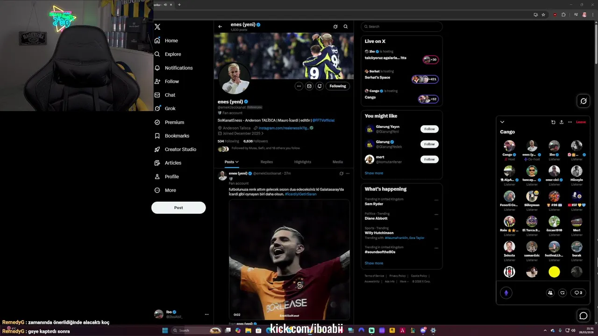The width and height of the screenshot is (598, 336).
Task: Expand the More sidebar menu
Action: (165, 190)
